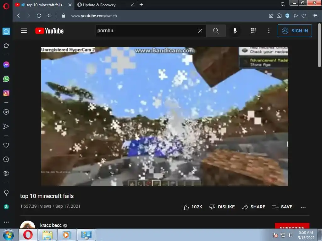Send page to My Flow from address bar
322x241 pixels.
(x=296, y=16)
